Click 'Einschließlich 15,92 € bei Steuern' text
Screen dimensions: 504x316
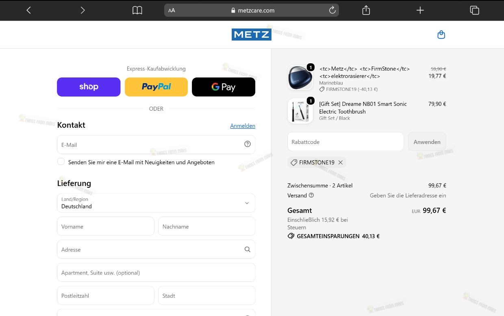point(317,224)
